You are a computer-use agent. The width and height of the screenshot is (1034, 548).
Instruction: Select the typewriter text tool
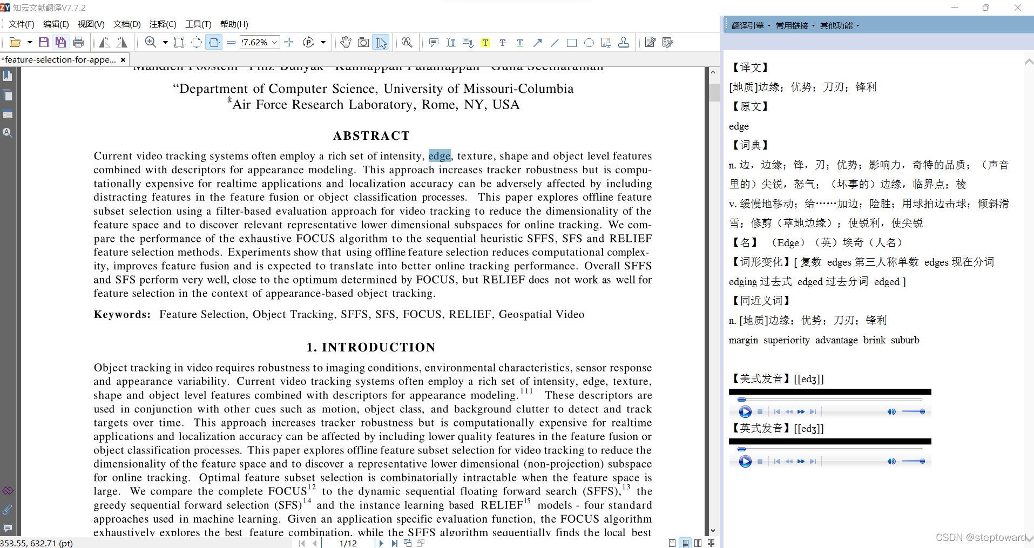[451, 43]
